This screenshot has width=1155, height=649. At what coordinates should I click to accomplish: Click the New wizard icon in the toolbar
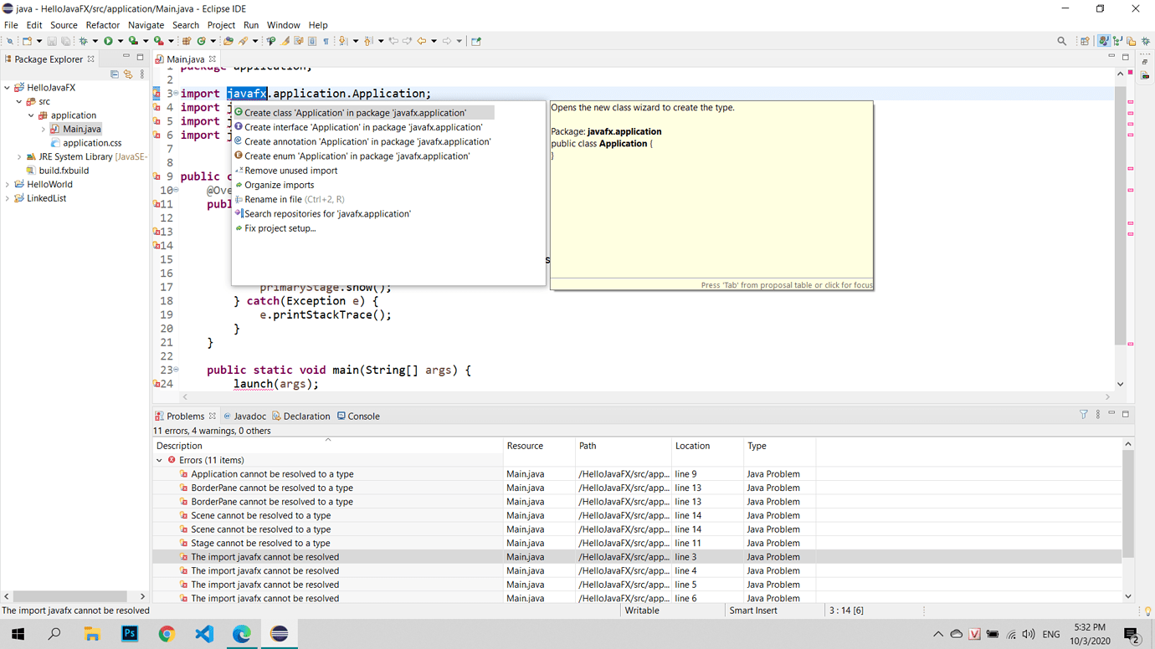pyautogui.click(x=27, y=40)
